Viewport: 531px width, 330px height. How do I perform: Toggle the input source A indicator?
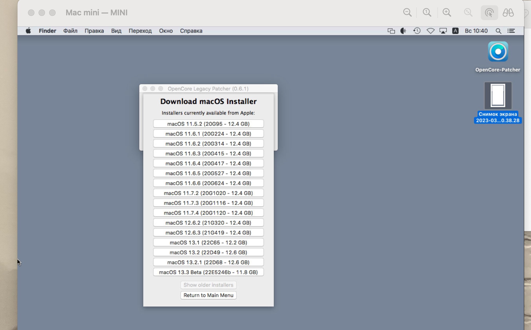455,31
